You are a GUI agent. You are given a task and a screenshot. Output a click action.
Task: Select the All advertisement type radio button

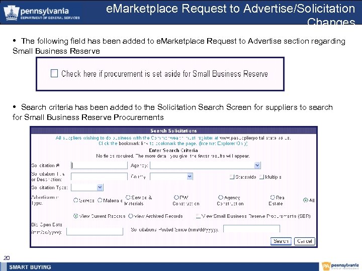coord(306,200)
